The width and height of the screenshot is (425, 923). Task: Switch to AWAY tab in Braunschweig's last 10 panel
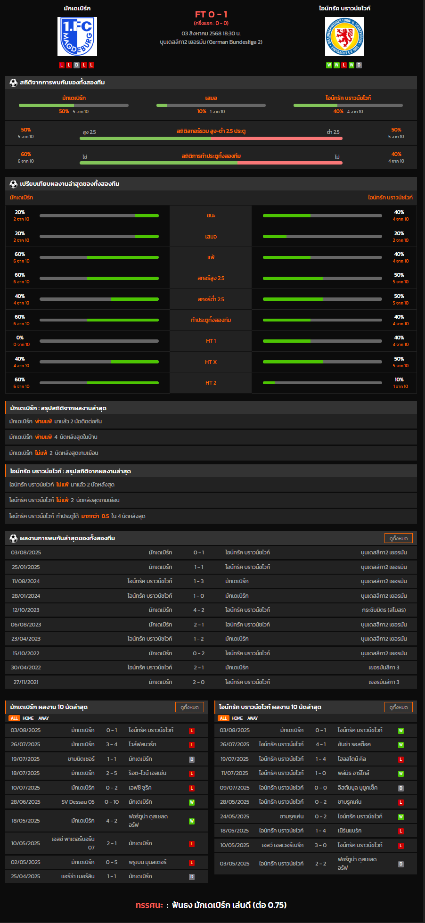coord(253,718)
